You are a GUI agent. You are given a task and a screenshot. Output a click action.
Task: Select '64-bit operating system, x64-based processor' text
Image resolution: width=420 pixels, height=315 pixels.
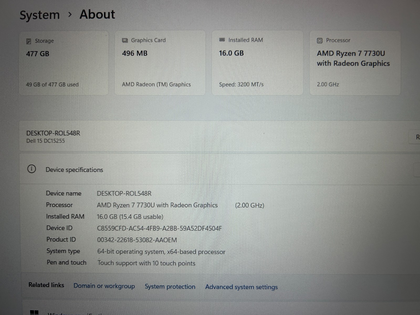coord(161,252)
